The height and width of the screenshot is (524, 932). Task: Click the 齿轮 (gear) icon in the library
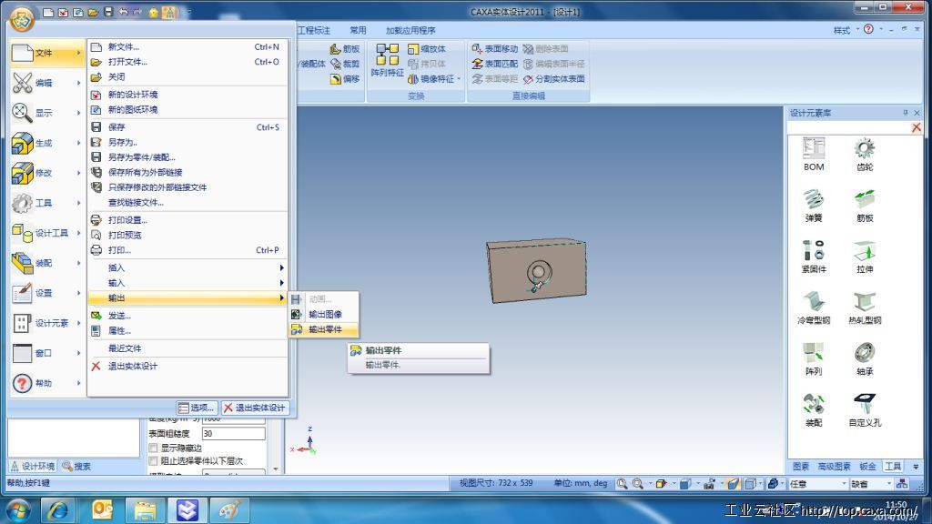[x=864, y=149]
